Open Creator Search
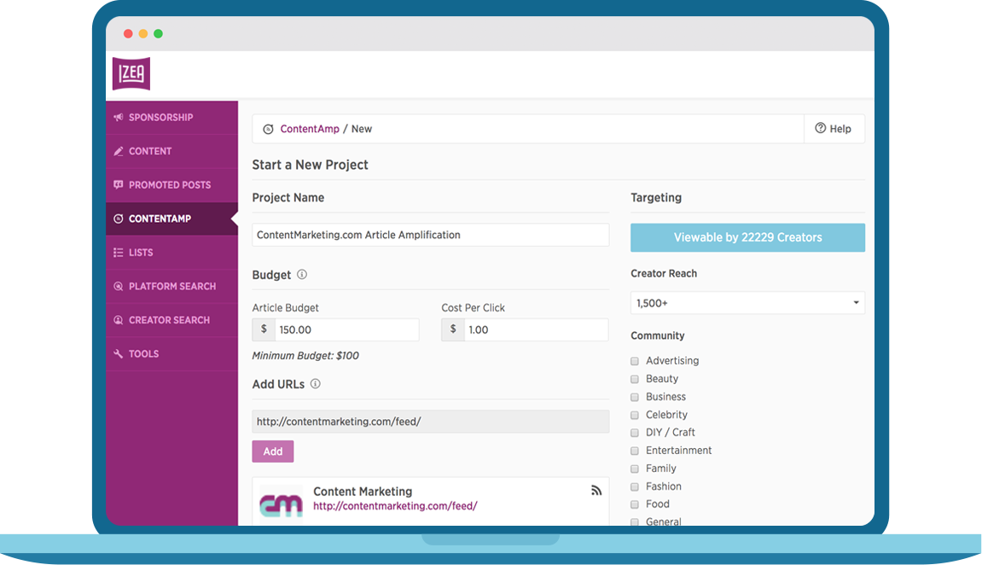This screenshot has height=565, width=982. [x=172, y=320]
